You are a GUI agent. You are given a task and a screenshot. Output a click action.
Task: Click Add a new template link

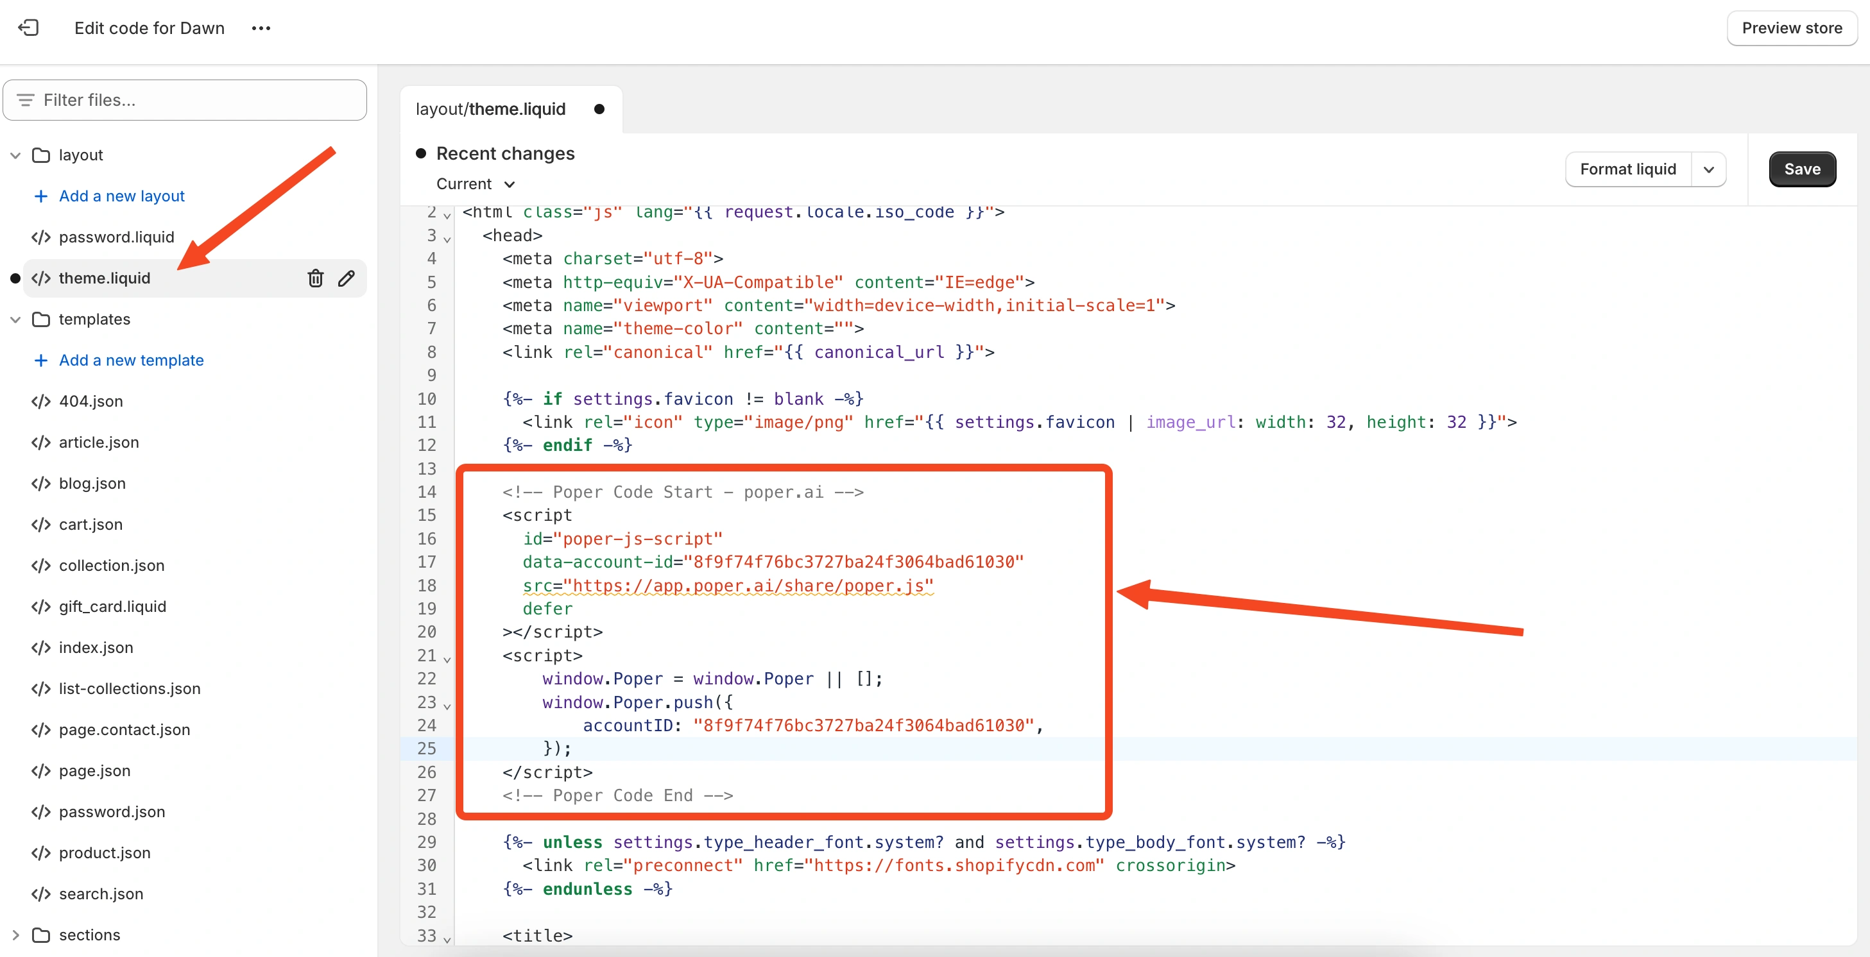click(x=132, y=360)
